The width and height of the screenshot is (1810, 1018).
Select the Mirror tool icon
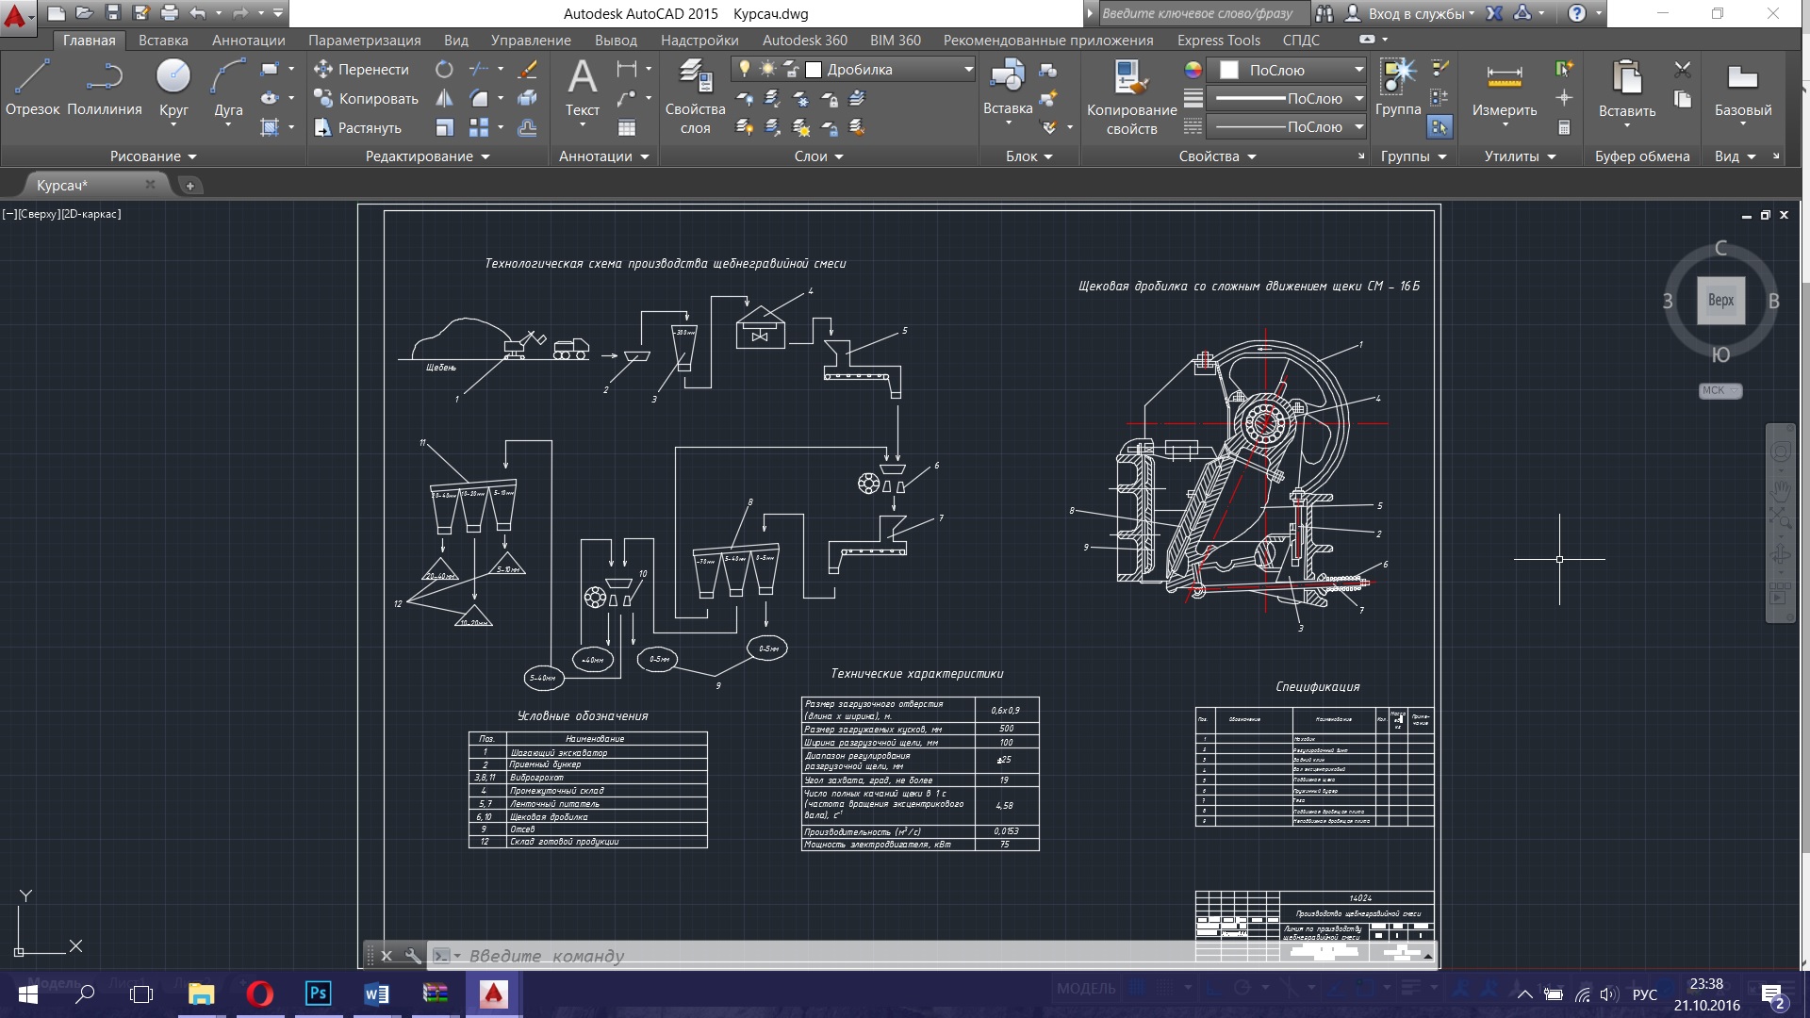(x=444, y=98)
